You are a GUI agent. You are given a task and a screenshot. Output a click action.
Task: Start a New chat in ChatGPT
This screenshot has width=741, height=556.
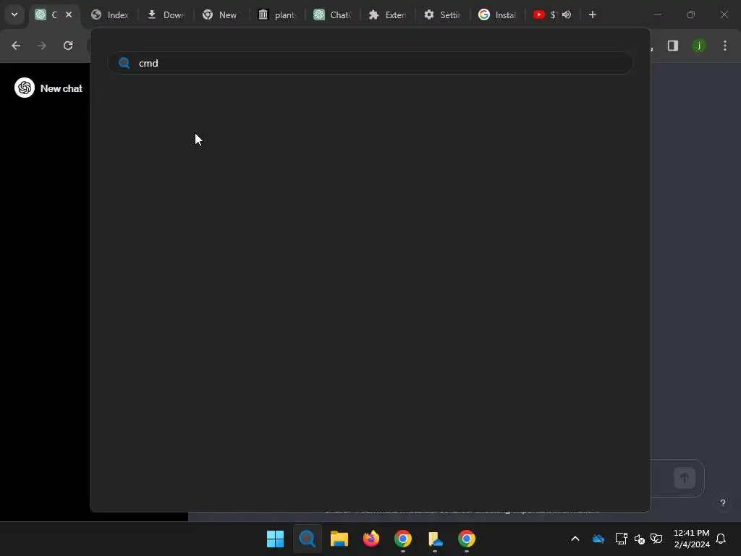coord(62,88)
